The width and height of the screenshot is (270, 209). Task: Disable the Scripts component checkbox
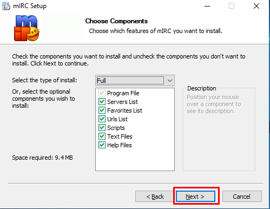102,128
